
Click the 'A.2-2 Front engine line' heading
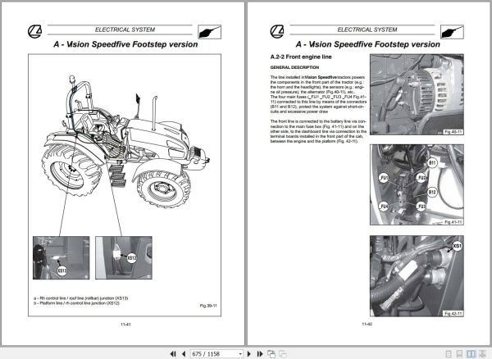[301, 57]
